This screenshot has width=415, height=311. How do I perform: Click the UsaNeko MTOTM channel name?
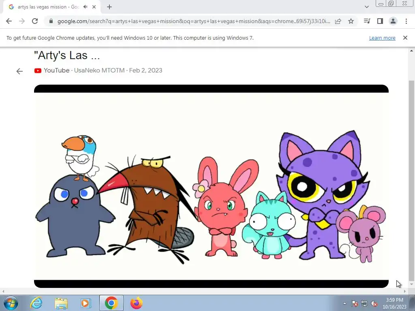point(99,70)
